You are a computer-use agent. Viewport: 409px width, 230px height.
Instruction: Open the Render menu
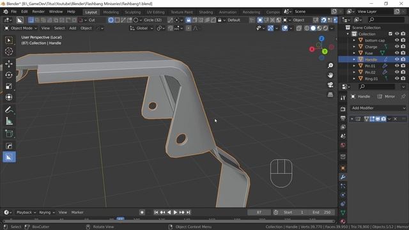click(x=38, y=11)
